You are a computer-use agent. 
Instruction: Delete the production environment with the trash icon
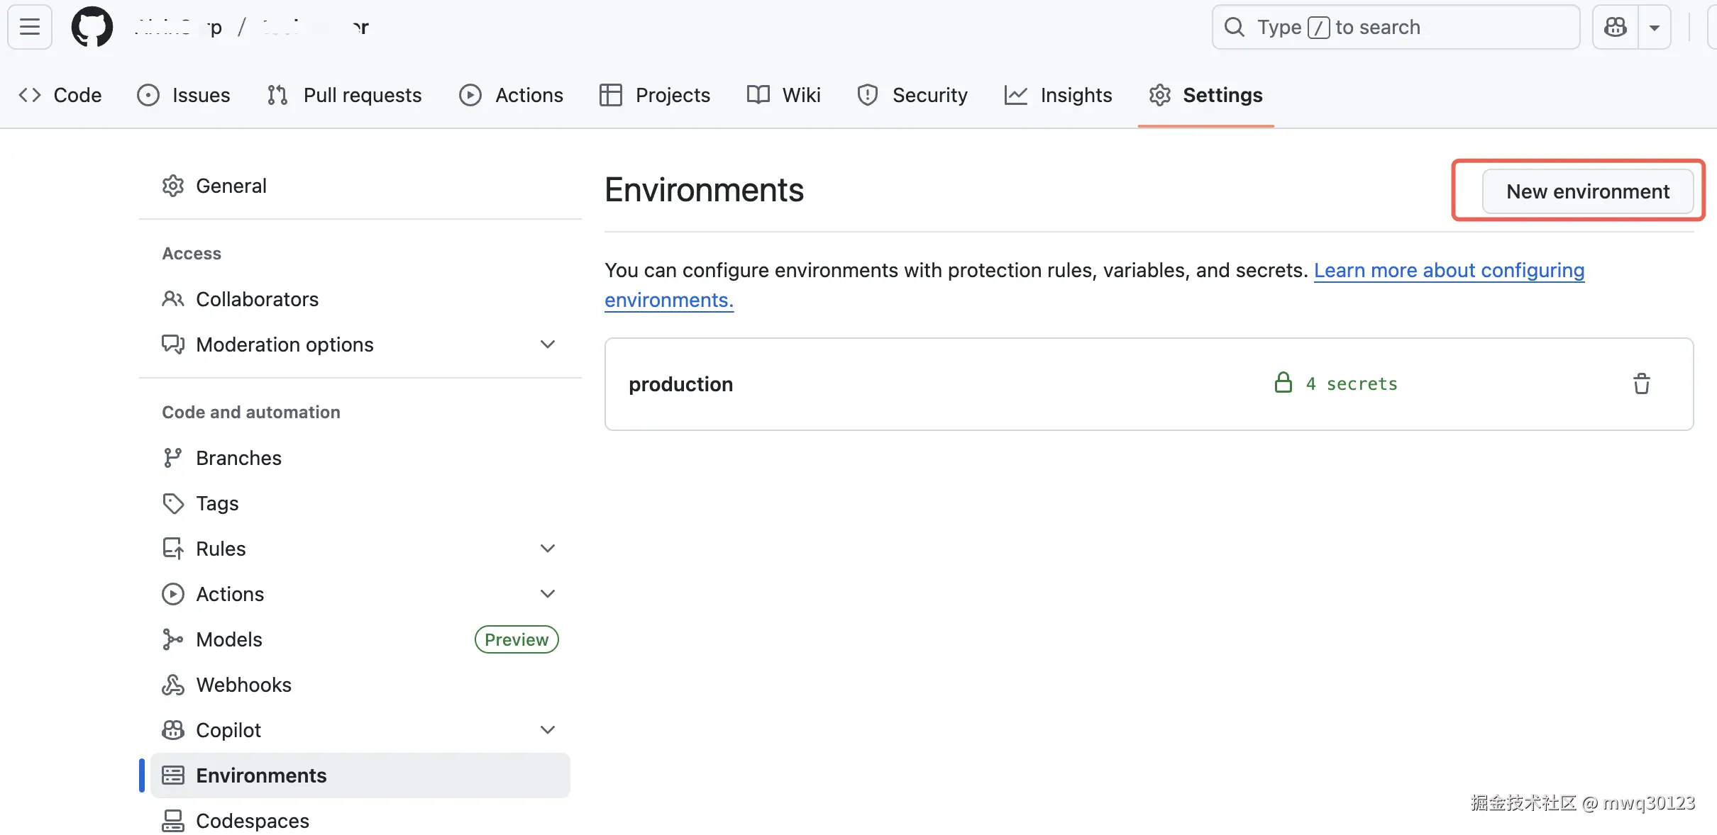(x=1642, y=383)
